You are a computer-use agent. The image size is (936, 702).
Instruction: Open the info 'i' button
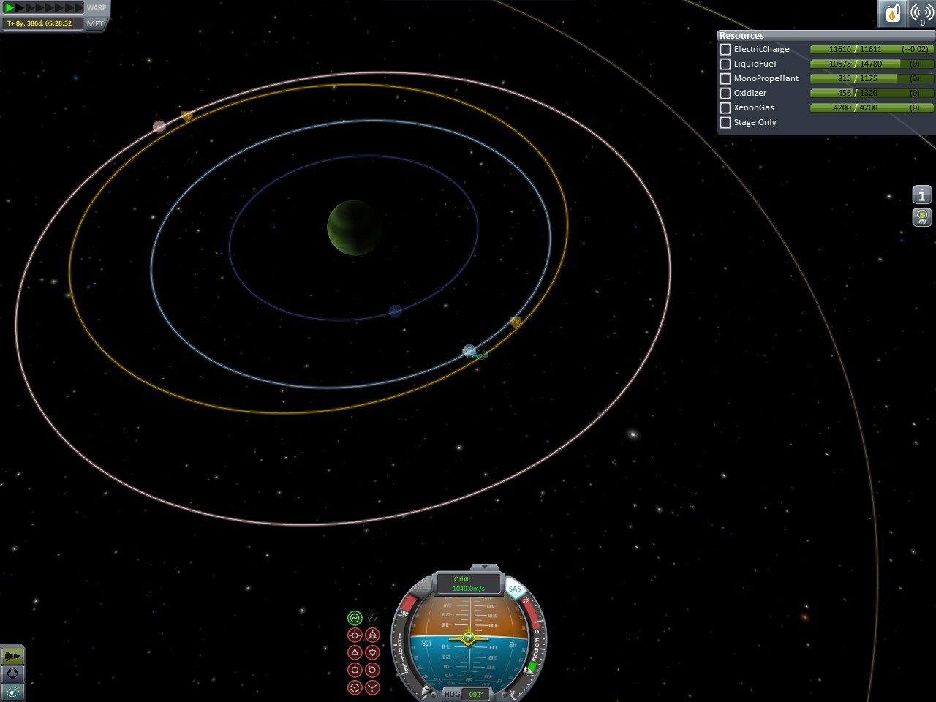tap(922, 195)
